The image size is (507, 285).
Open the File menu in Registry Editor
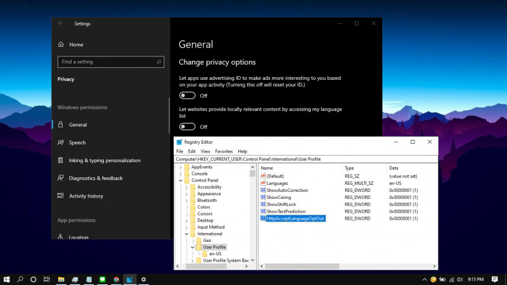coord(179,151)
